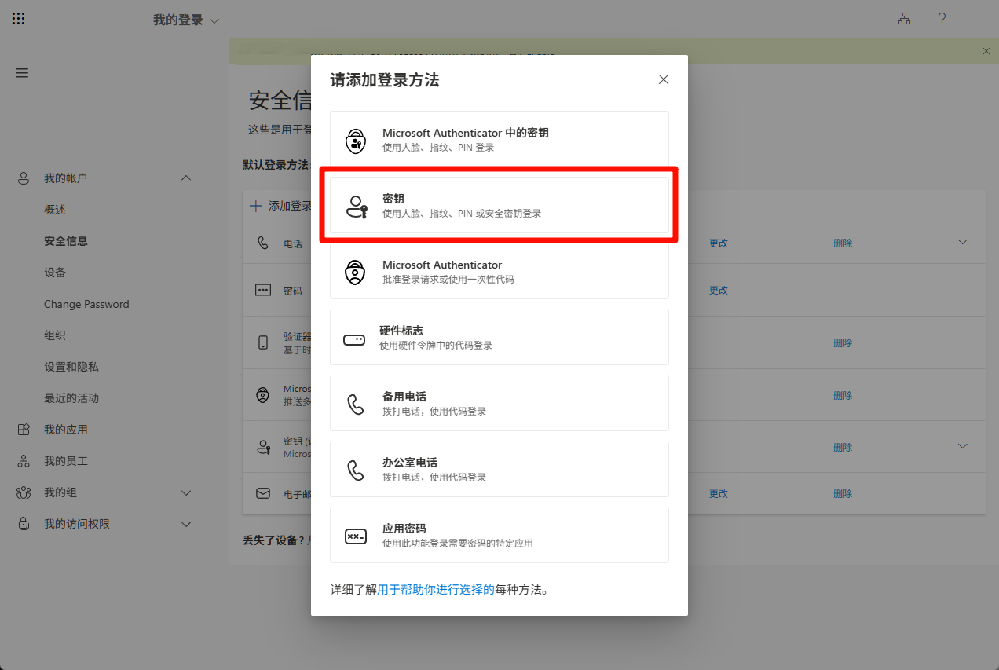Image resolution: width=999 pixels, height=670 pixels.
Task: Choose the 硬件标志 hardware token option
Action: 499,337
